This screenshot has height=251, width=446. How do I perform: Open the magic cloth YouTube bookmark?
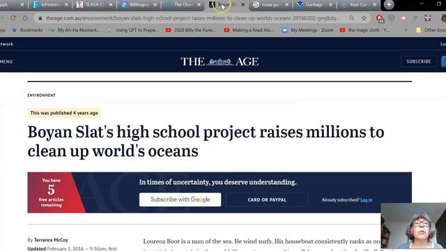[x=365, y=30]
